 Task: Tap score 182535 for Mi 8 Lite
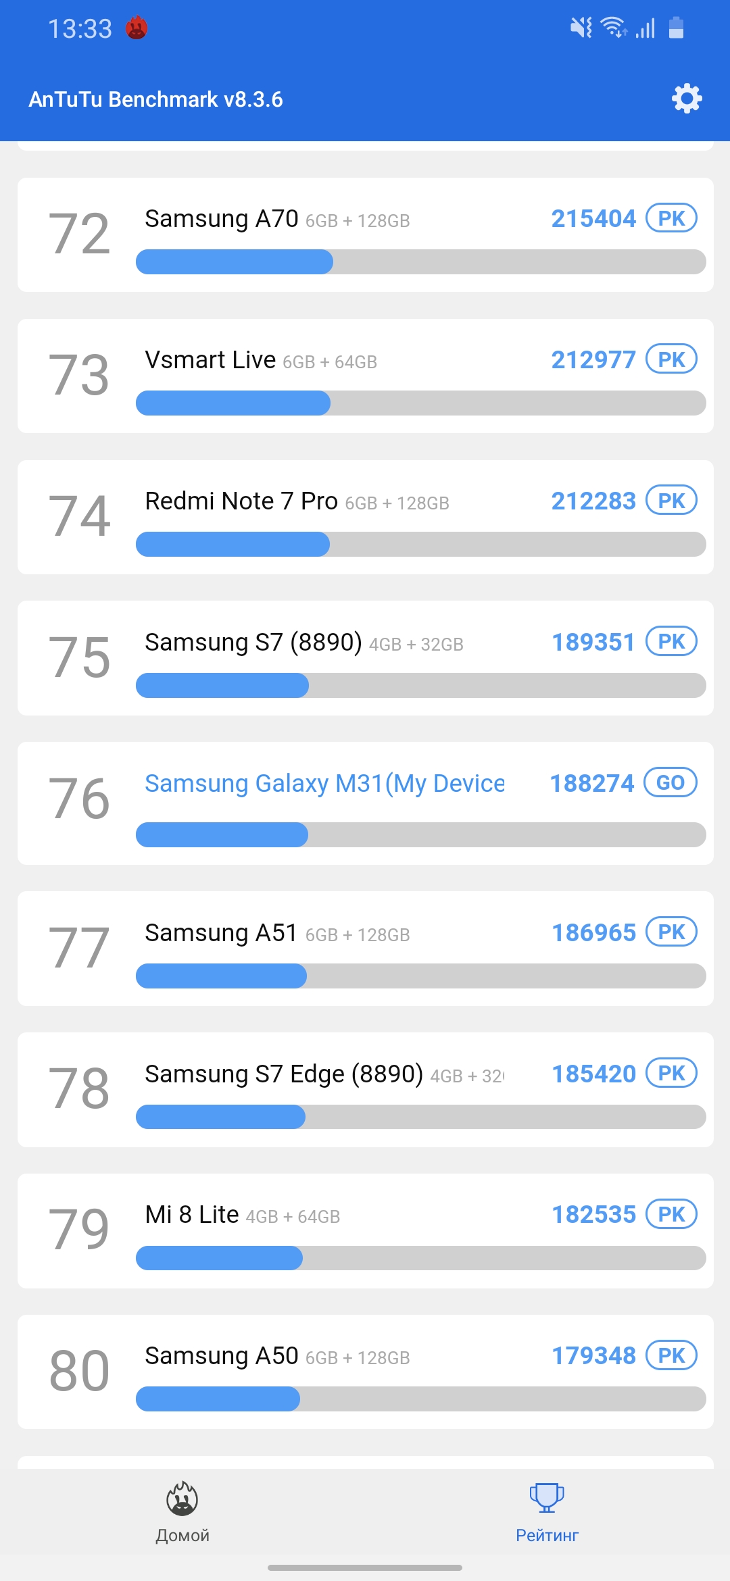coord(593,1215)
